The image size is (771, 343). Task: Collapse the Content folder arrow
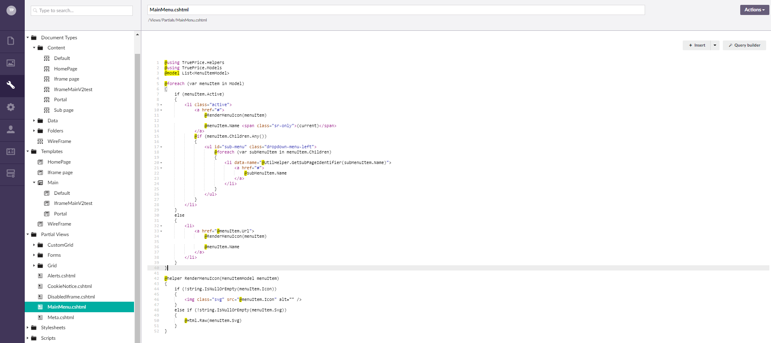(34, 48)
